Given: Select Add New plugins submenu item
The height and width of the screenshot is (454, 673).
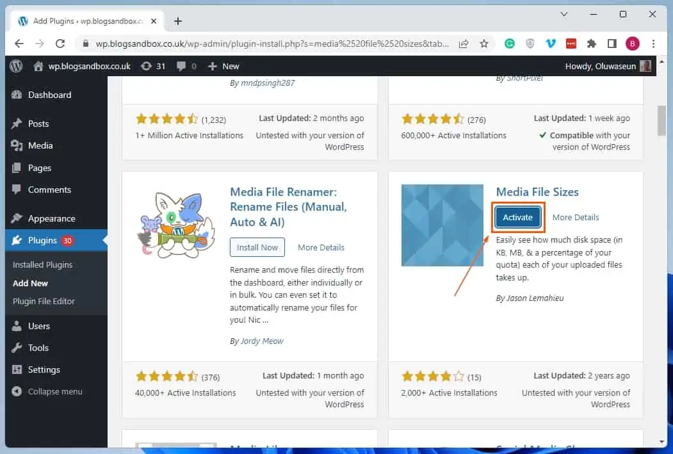Looking at the screenshot, I should point(30,283).
